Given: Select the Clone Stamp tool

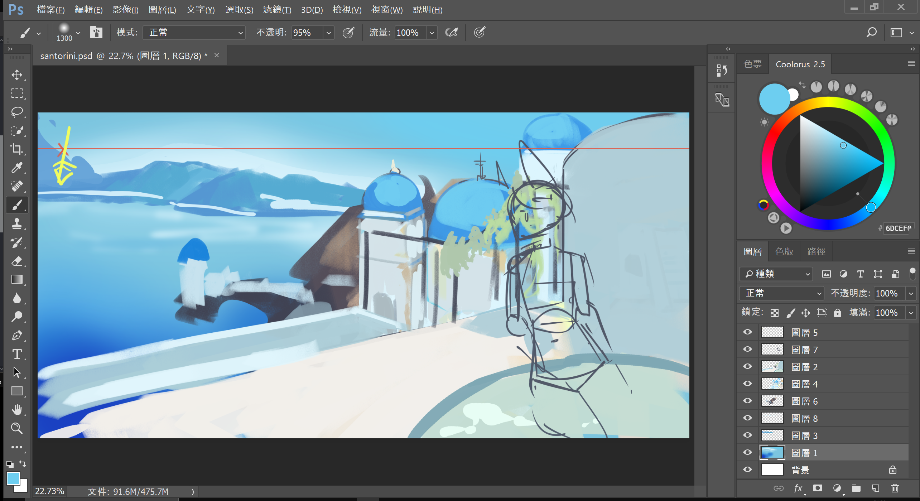Looking at the screenshot, I should coord(17,224).
